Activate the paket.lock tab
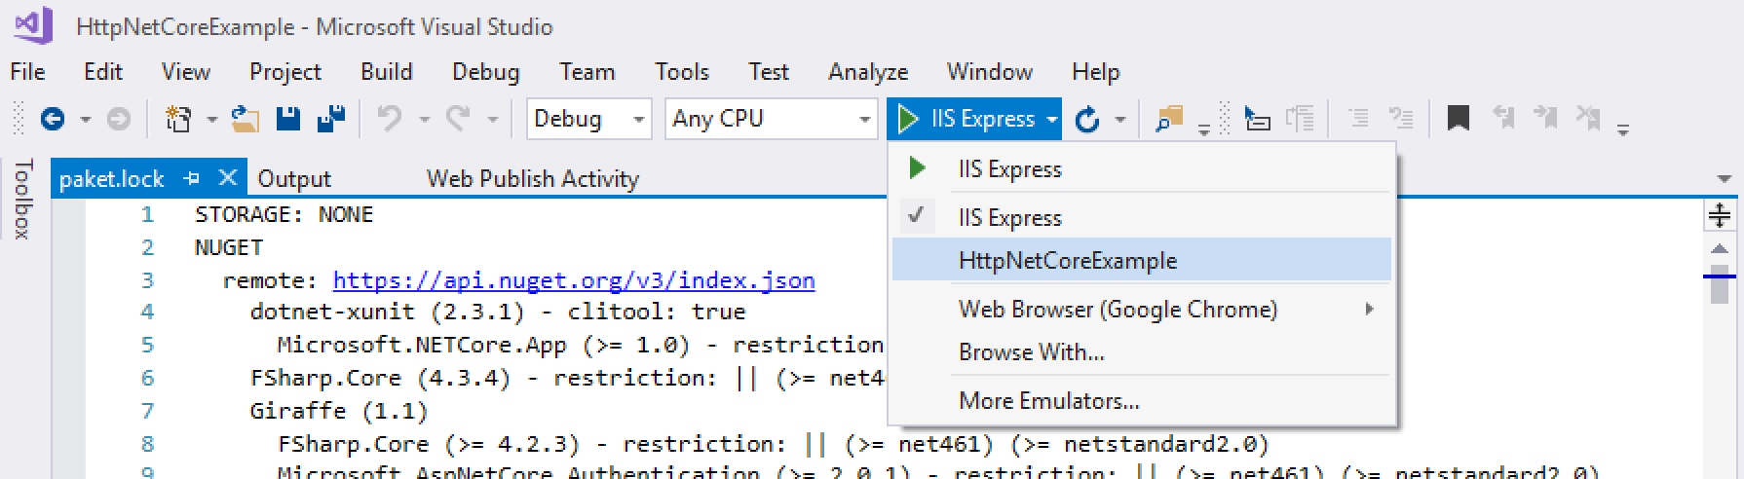Screen dimensions: 1744x479 (x=112, y=179)
